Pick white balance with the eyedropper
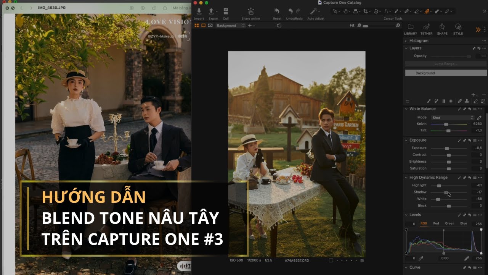 coord(479,118)
